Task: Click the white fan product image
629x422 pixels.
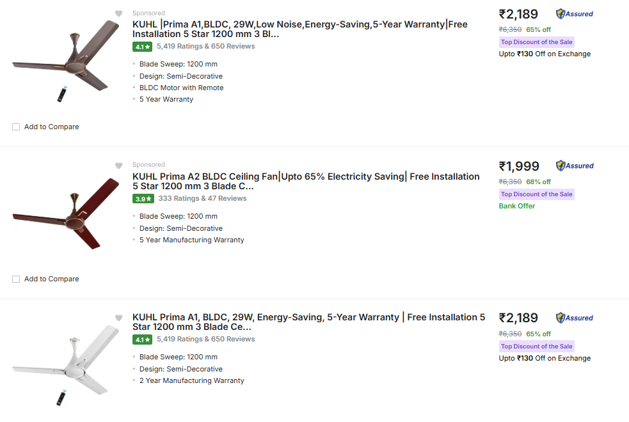Action: pos(66,366)
